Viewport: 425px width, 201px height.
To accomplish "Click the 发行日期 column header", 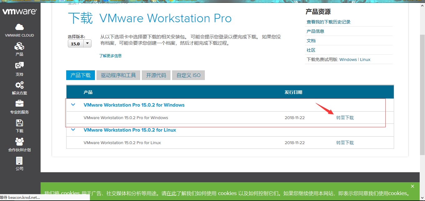I will click(293, 92).
